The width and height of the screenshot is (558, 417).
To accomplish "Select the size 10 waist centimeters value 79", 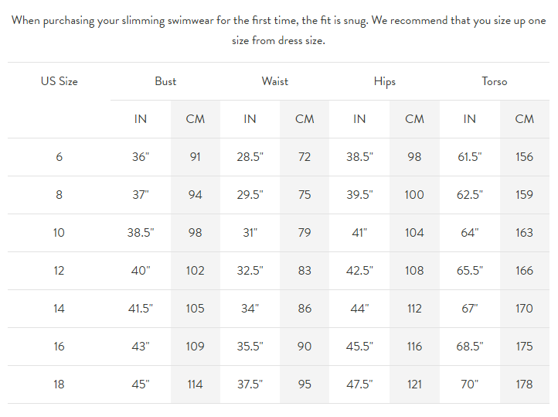I will pyautogui.click(x=305, y=233).
